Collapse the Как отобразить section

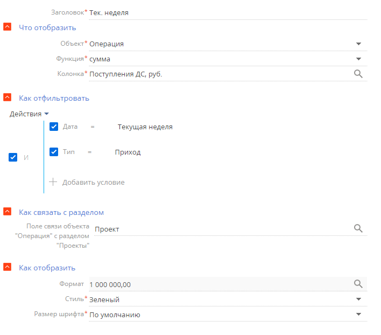coord(8,267)
